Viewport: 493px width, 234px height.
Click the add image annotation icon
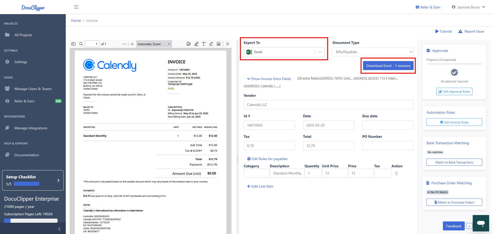[x=219, y=44]
